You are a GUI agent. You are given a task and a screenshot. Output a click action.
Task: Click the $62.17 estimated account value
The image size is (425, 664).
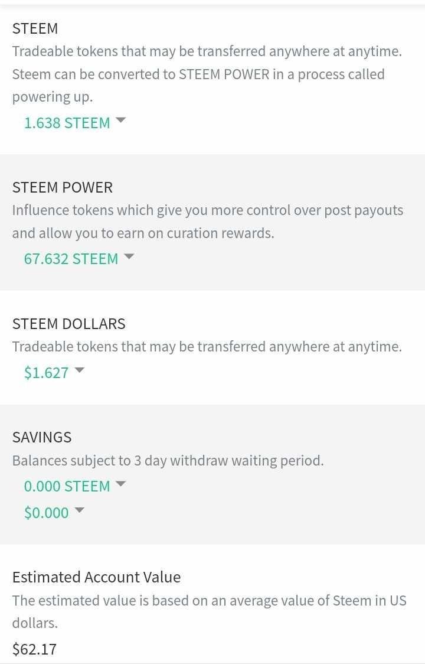click(x=34, y=649)
